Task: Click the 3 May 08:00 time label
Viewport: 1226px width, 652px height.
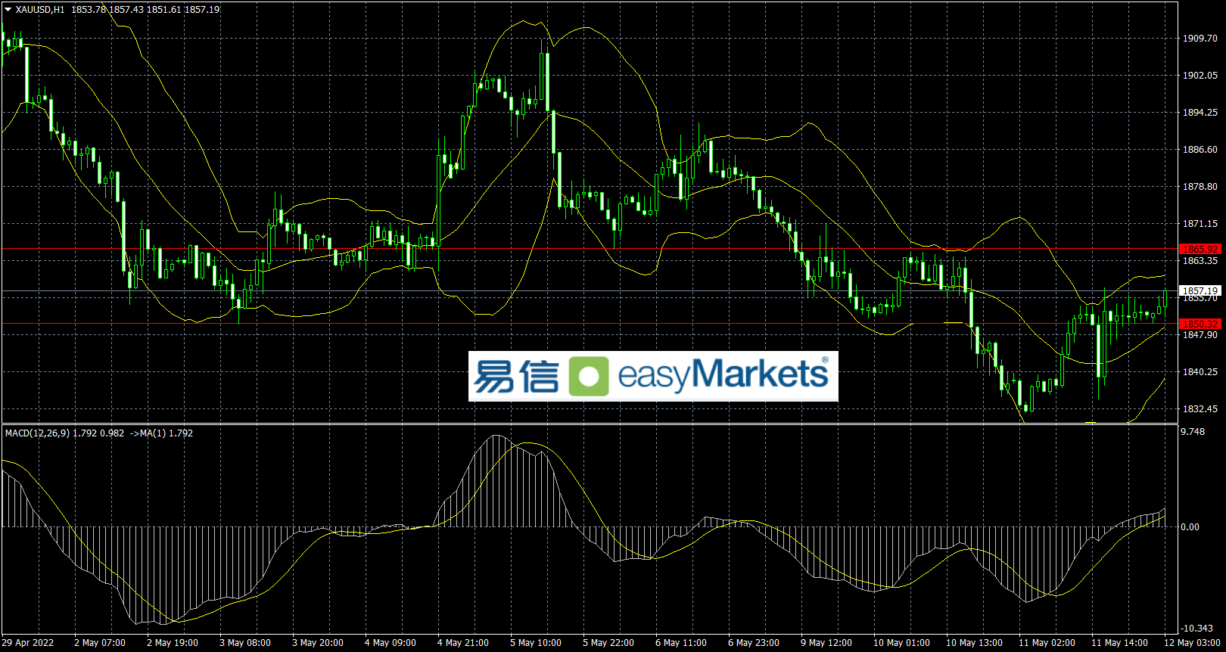Action: [x=245, y=643]
